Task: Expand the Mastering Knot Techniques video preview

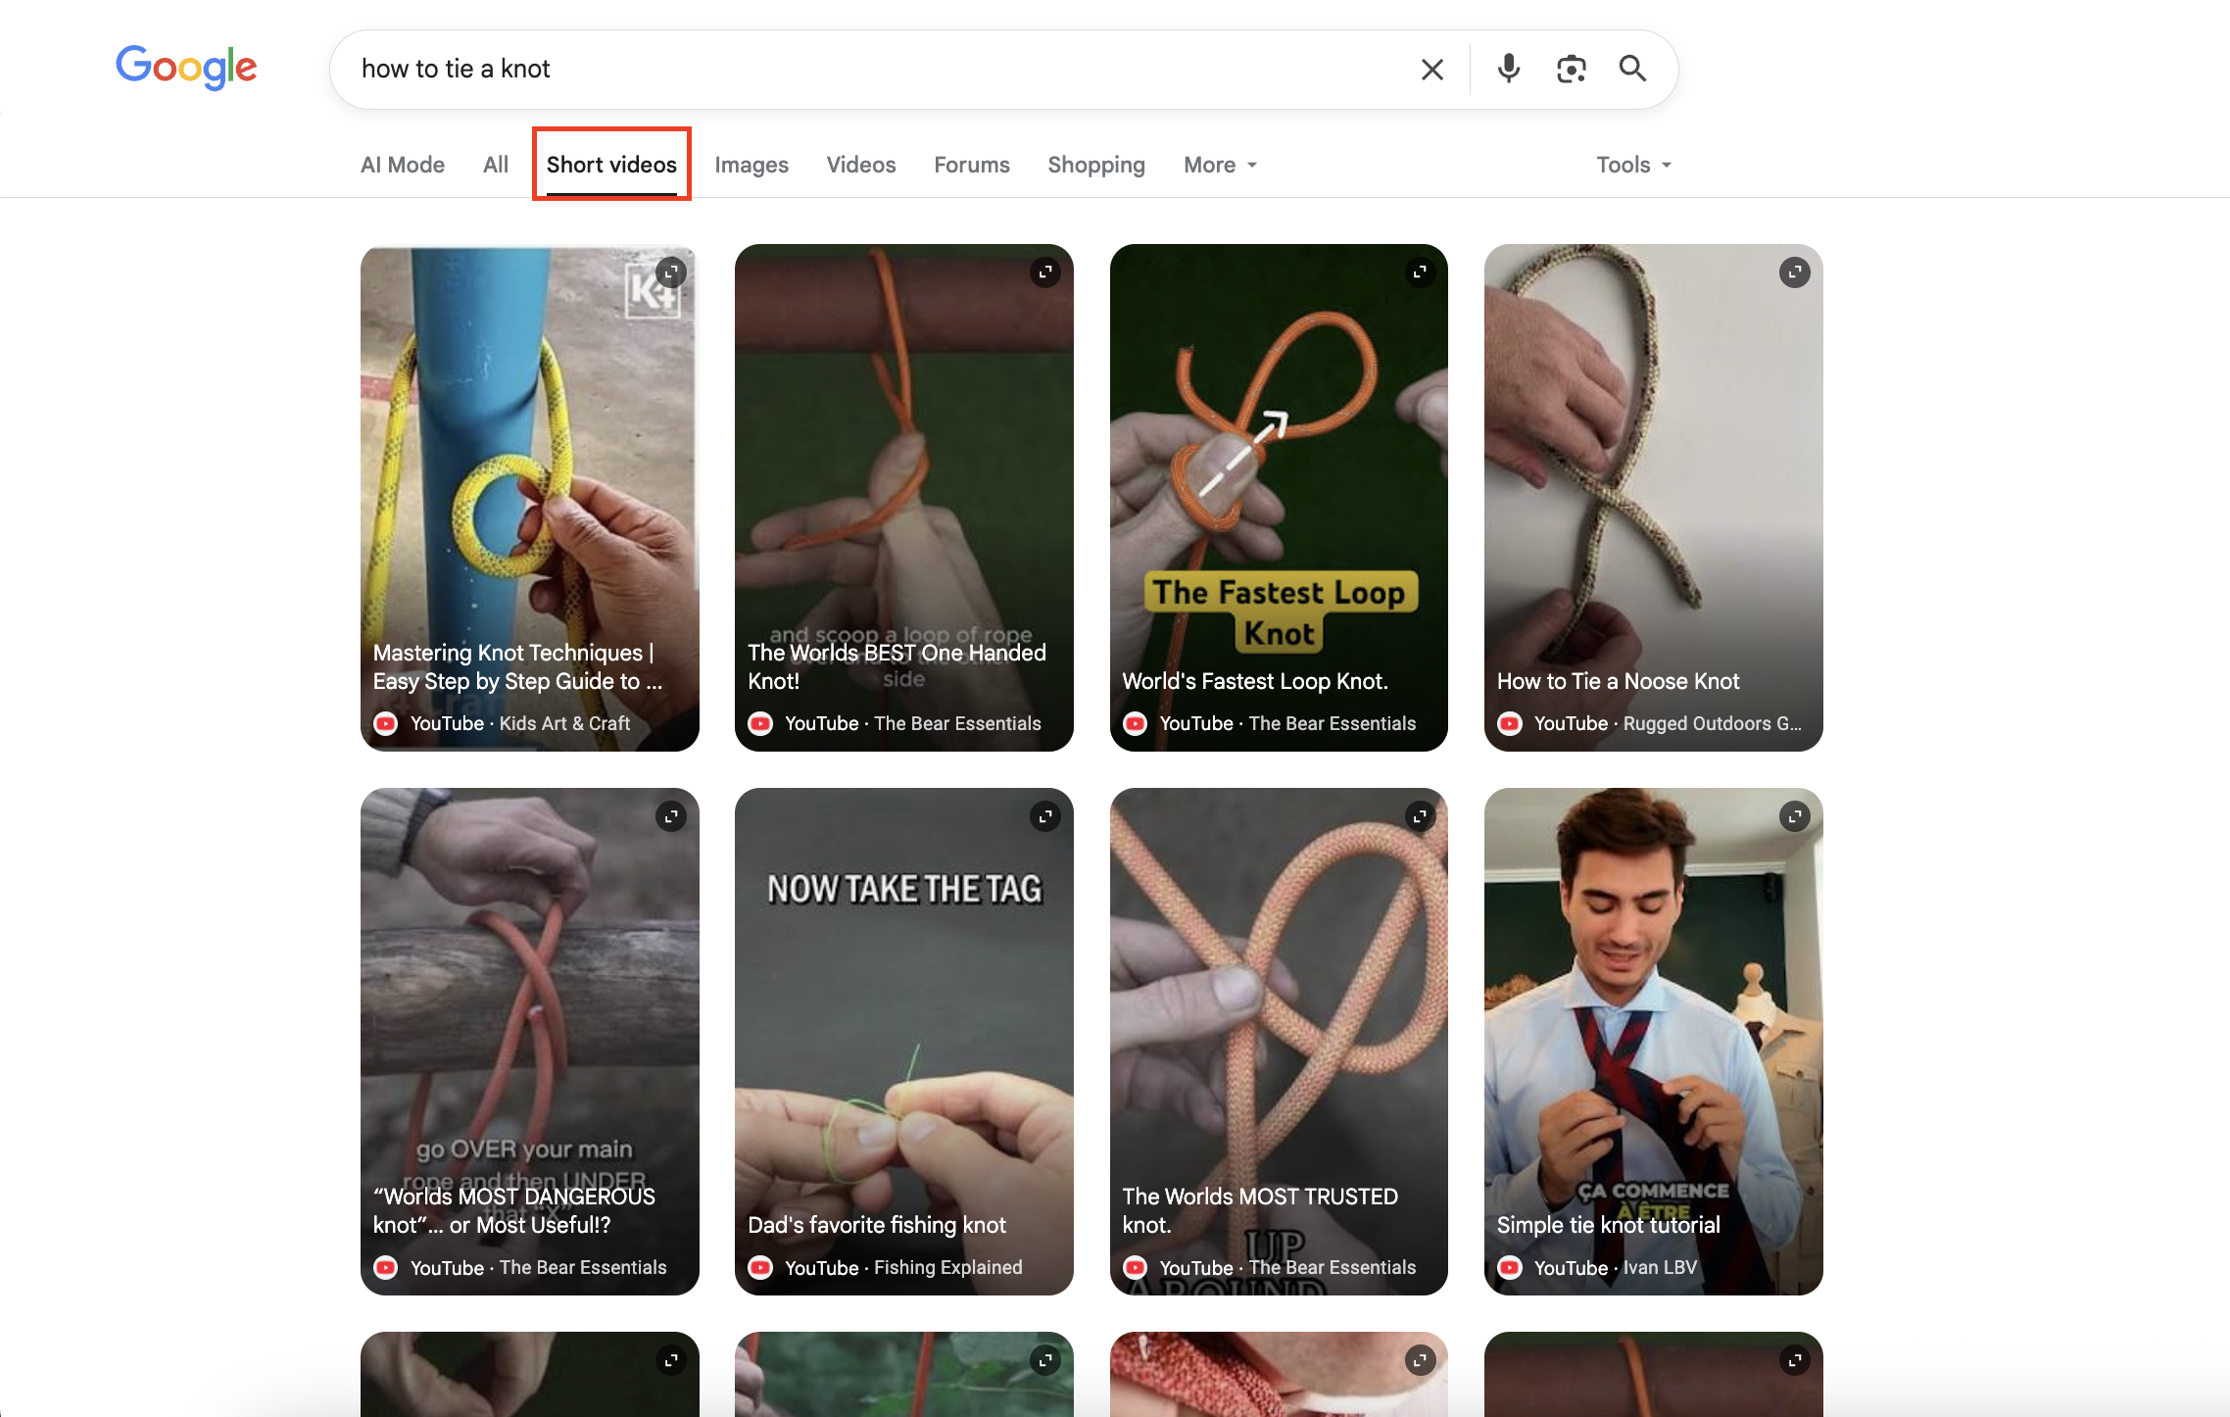Action: click(671, 272)
